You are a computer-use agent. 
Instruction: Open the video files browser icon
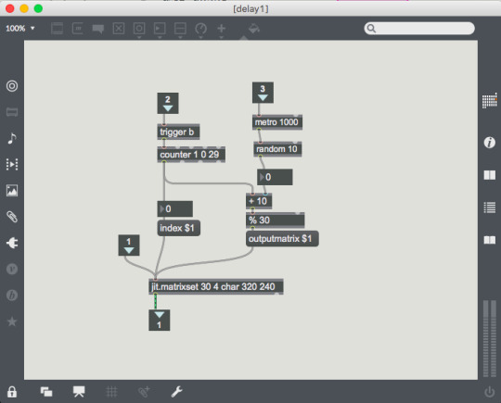12,164
